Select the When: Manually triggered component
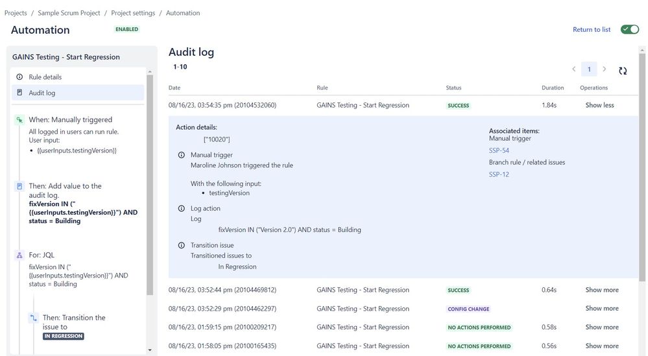Image resolution: width=648 pixels, height=356 pixels. [x=70, y=120]
